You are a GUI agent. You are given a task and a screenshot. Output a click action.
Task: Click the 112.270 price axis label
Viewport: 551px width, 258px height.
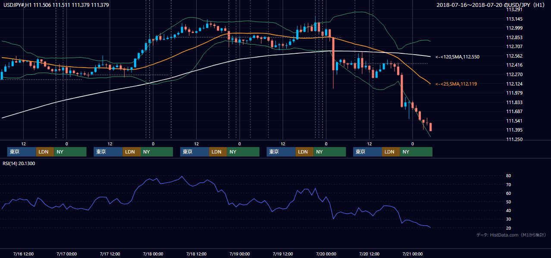(x=514, y=74)
